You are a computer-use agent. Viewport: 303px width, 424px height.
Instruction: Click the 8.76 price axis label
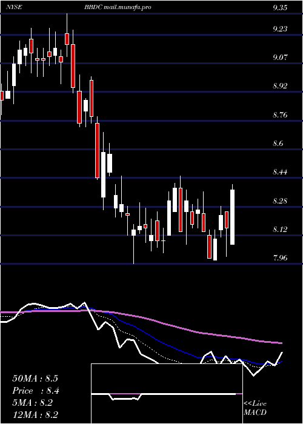coord(280,115)
